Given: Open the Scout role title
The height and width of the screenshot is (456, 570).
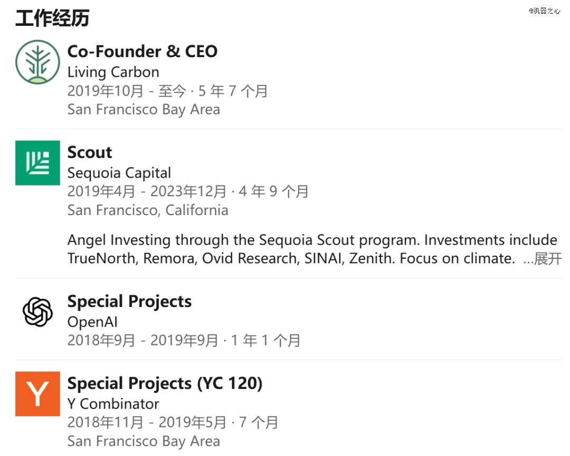Looking at the screenshot, I should coord(90,152).
